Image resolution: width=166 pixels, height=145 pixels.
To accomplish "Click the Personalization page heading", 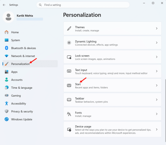I will pyautogui.click(x=82, y=15).
